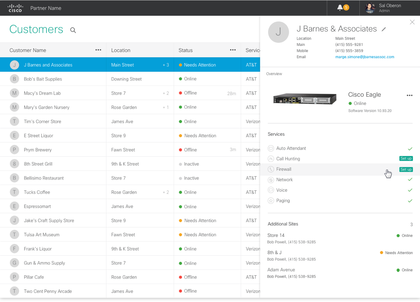
Task: Click Frank's Liquor avatar F
Action: click(x=14, y=249)
